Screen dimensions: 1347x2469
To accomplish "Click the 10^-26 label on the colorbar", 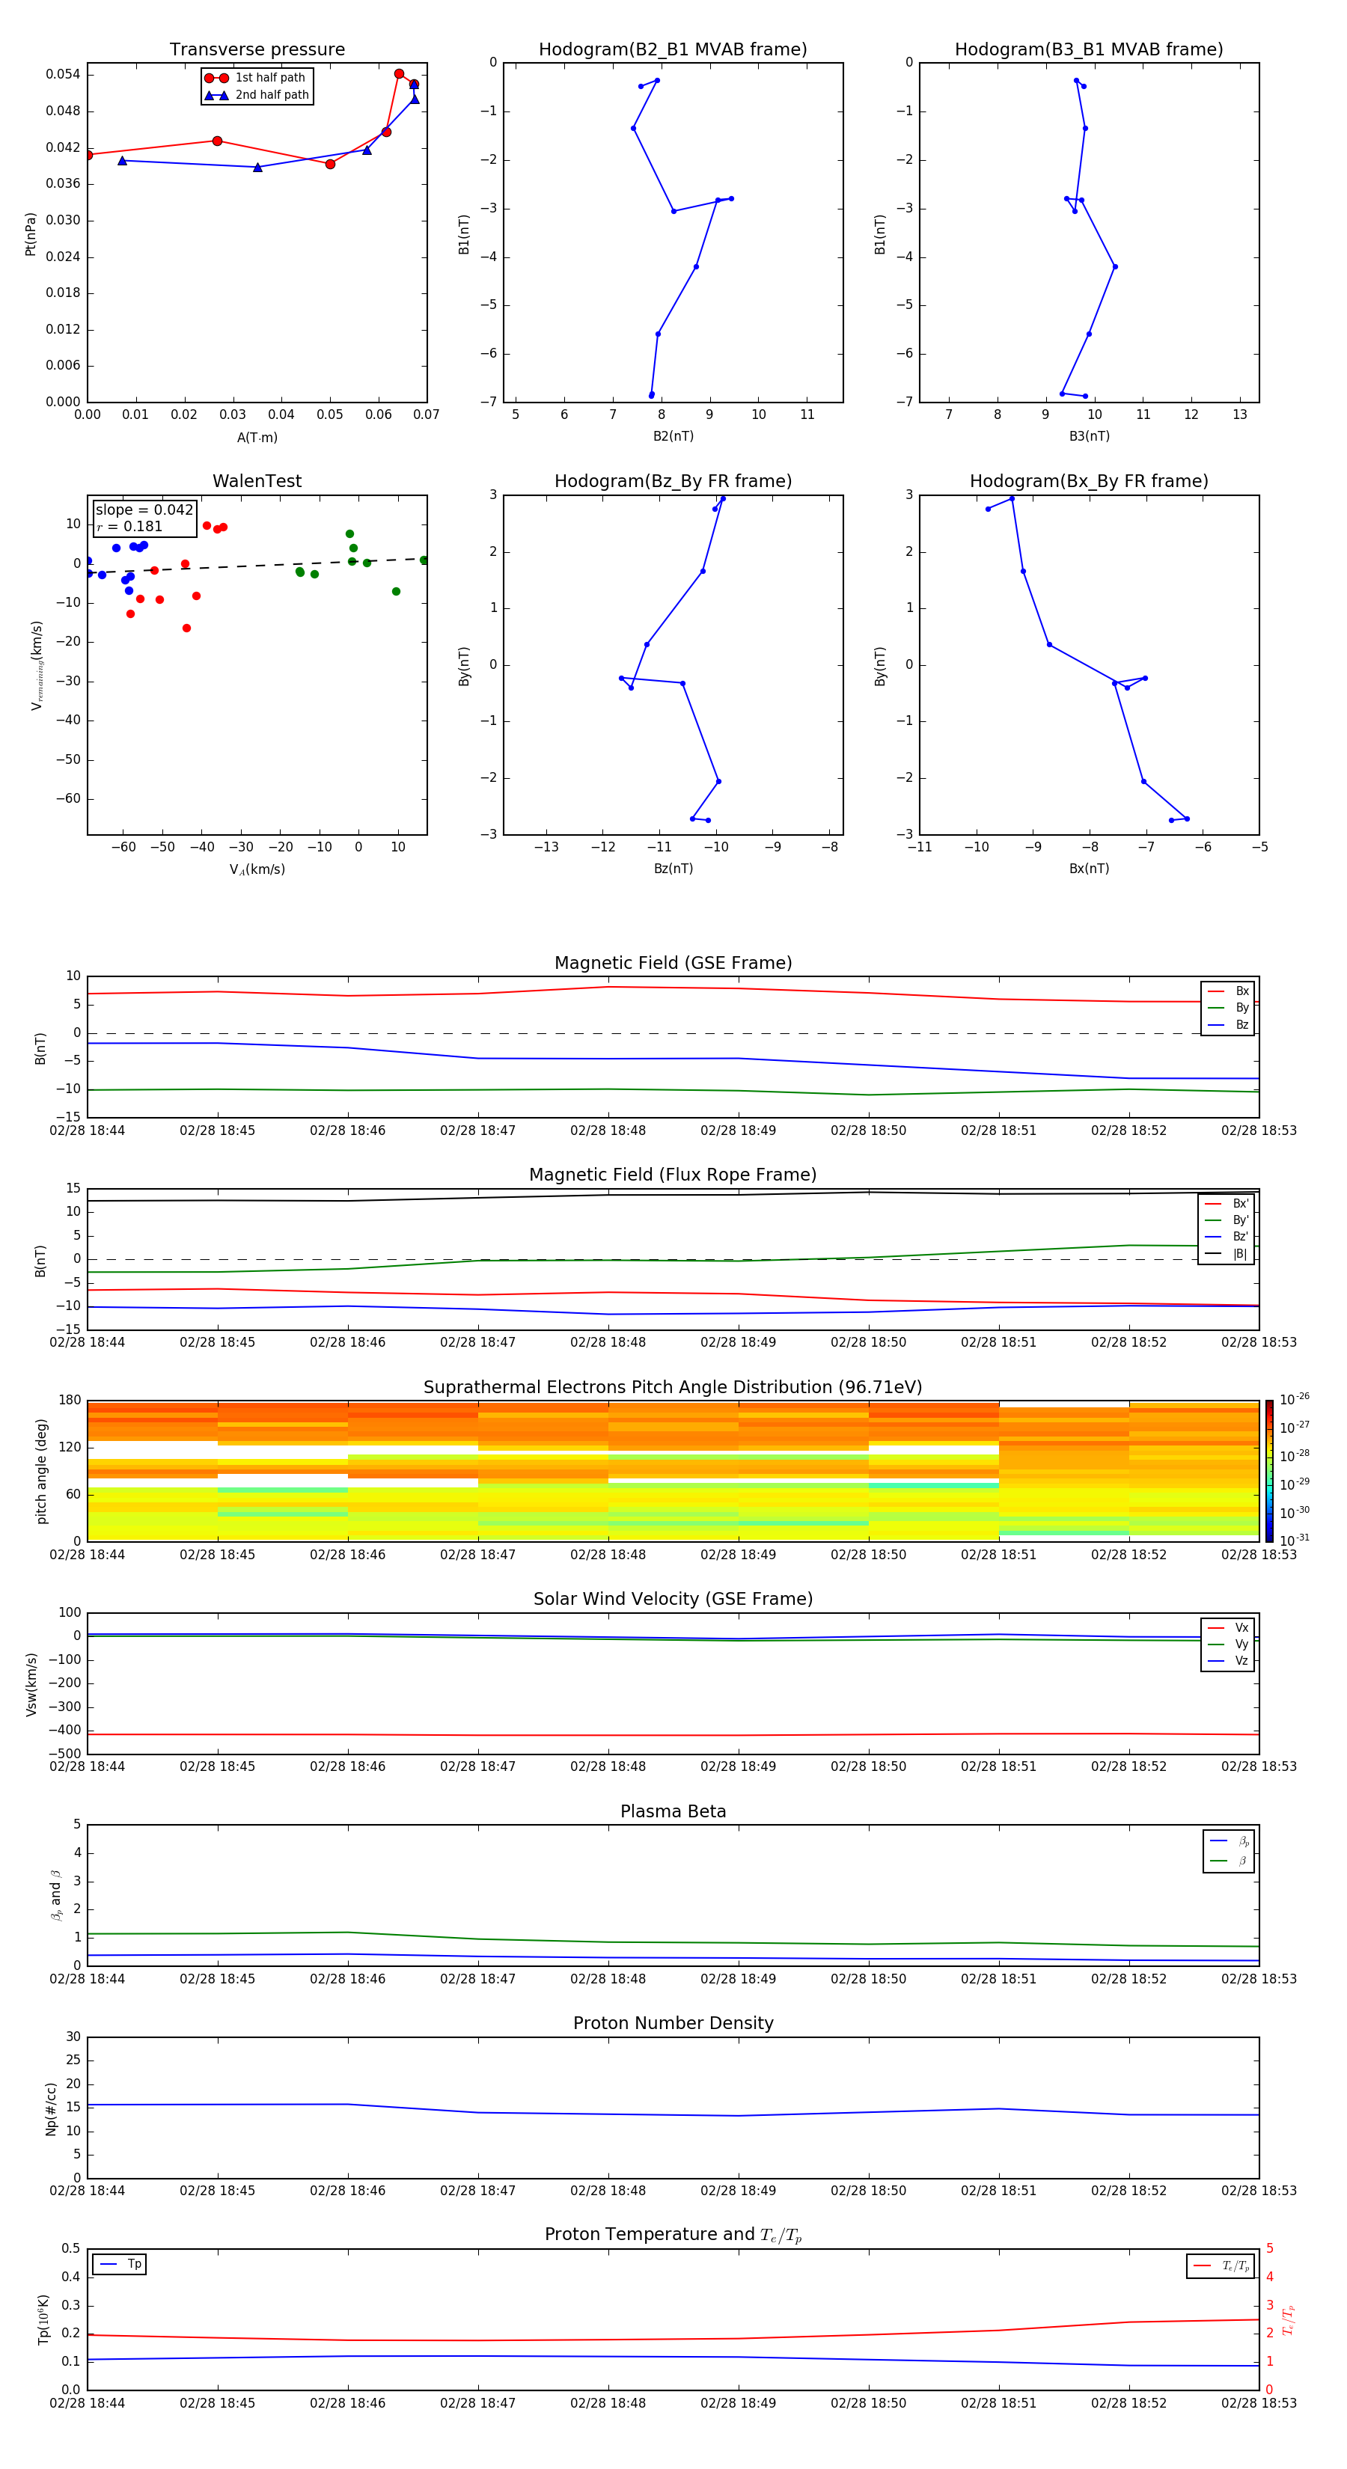I will tap(1295, 1399).
